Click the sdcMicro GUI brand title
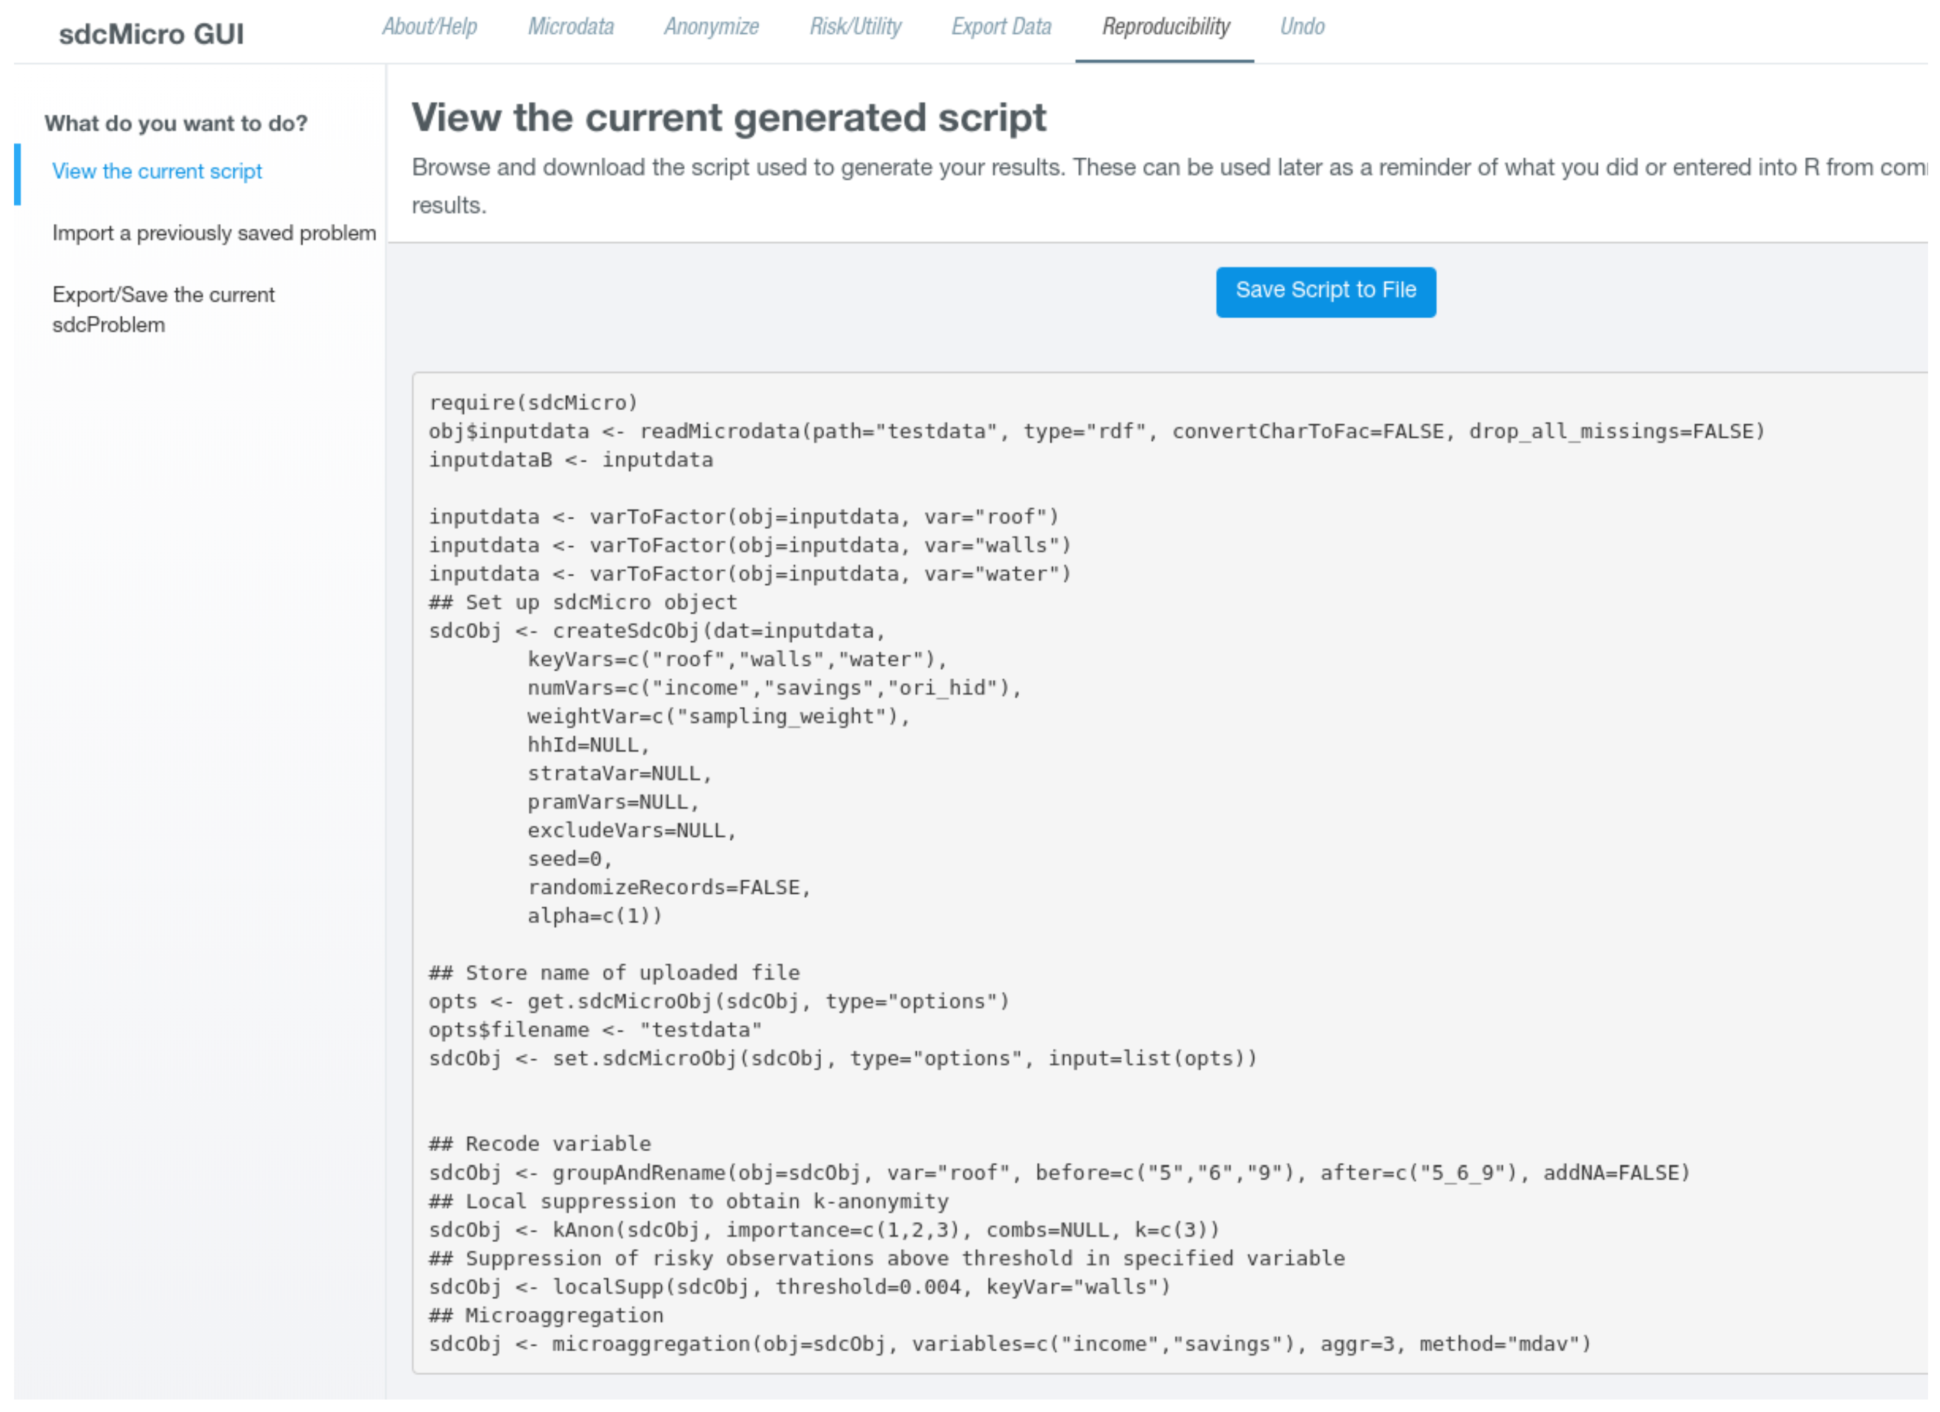Screen dimensions: 1940x1412 coord(151,34)
